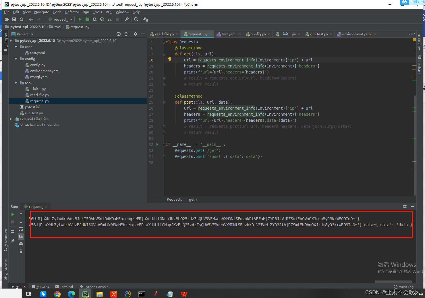Open the Terminal tool window
The image size is (425, 298).
tap(64, 287)
